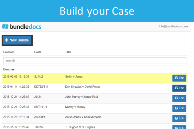Click the date 2016-02-03 11:13:31

pos(16,77)
